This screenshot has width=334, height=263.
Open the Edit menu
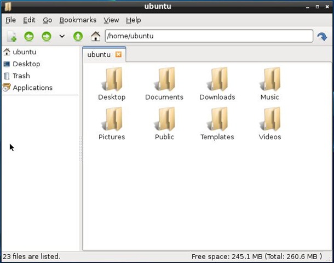(29, 20)
